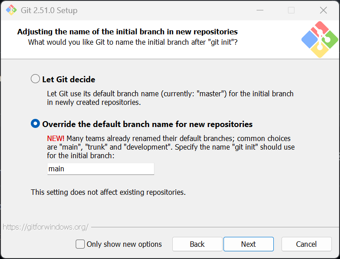340x259 pixels.
Task: Close the Git Setup window
Action: coord(323,10)
